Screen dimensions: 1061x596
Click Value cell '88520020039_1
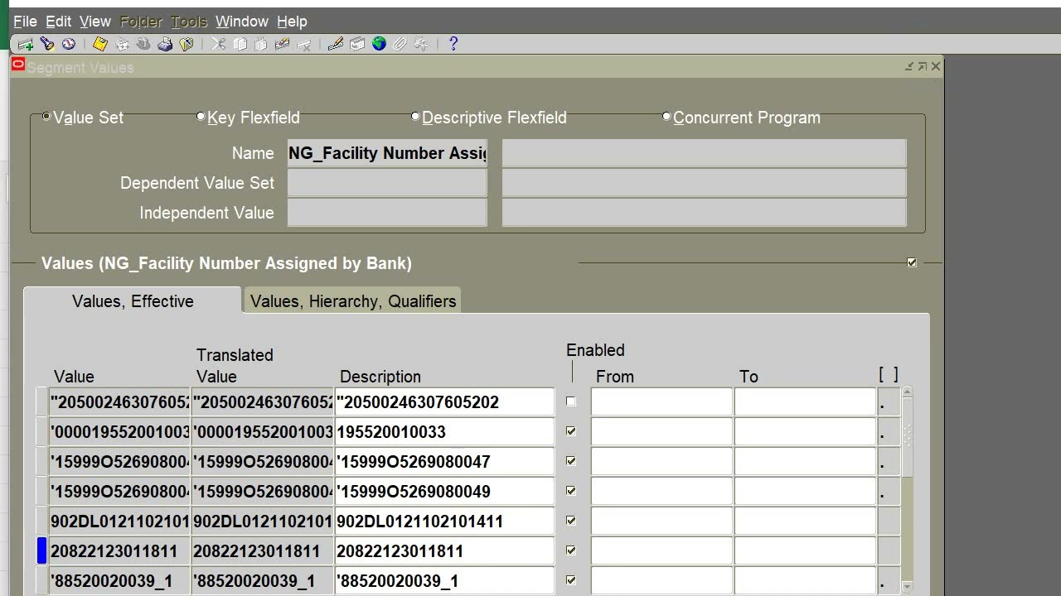tap(119, 581)
